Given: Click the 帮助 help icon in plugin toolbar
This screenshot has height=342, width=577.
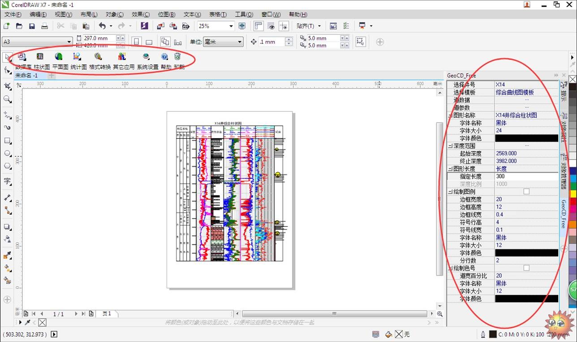Looking at the screenshot, I should [164, 57].
